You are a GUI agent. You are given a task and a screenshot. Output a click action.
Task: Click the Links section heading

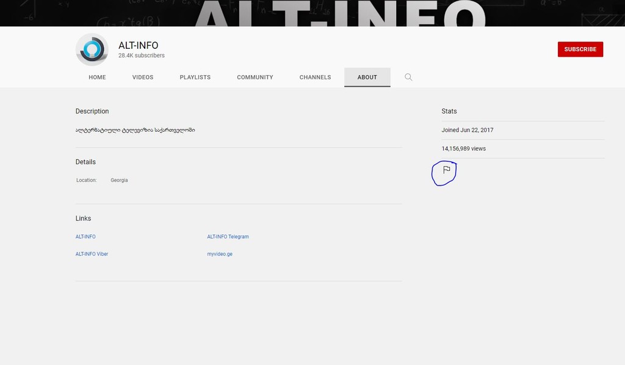coord(83,219)
